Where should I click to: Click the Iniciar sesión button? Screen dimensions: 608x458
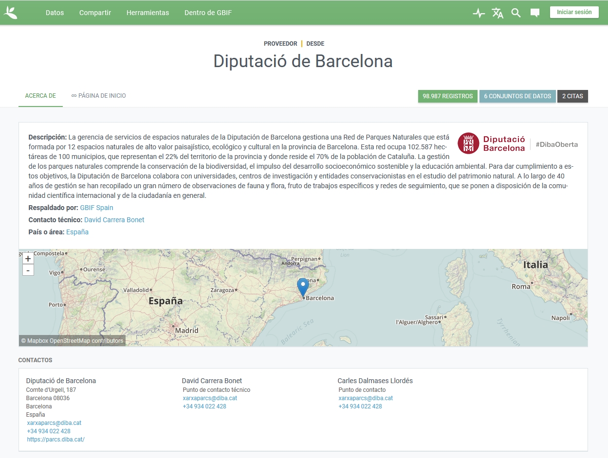(x=574, y=12)
